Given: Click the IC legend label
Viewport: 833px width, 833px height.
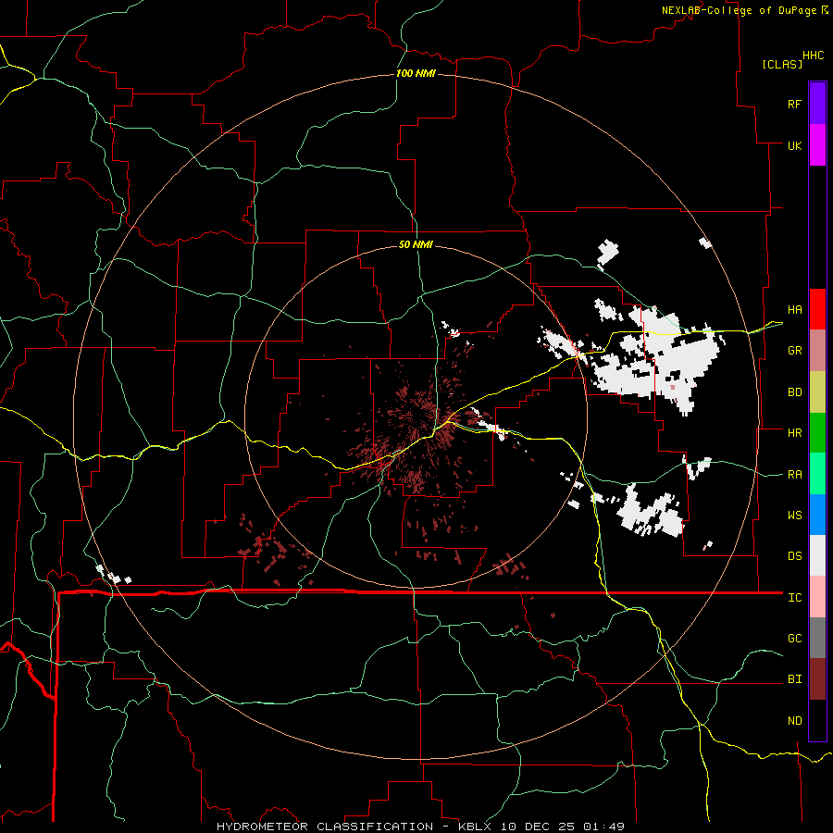Looking at the screenshot, I should coord(794,598).
